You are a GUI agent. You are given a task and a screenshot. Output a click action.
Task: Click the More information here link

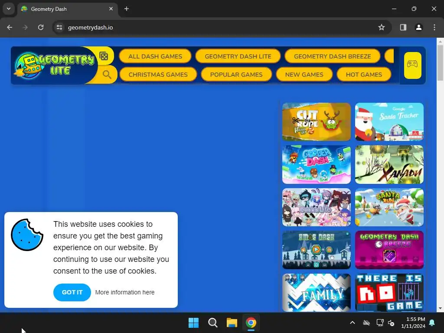click(125, 292)
